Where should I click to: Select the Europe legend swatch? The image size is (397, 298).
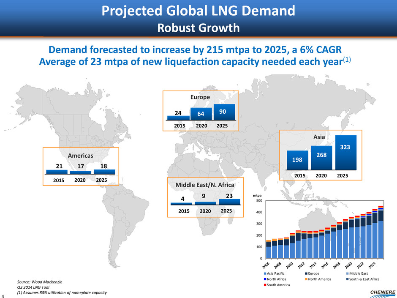pos(307,274)
